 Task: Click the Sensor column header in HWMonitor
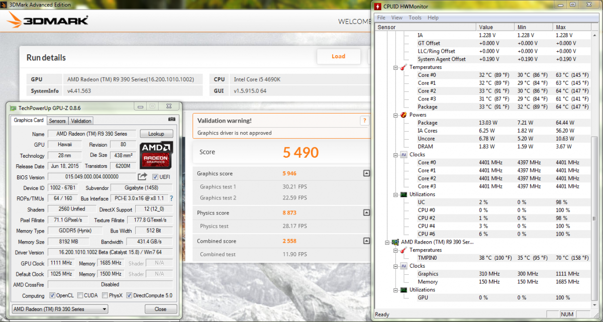[x=426, y=27]
